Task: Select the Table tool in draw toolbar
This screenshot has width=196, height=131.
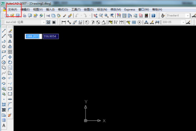Action: (4, 120)
